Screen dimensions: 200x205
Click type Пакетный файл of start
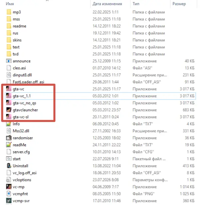[149, 159]
